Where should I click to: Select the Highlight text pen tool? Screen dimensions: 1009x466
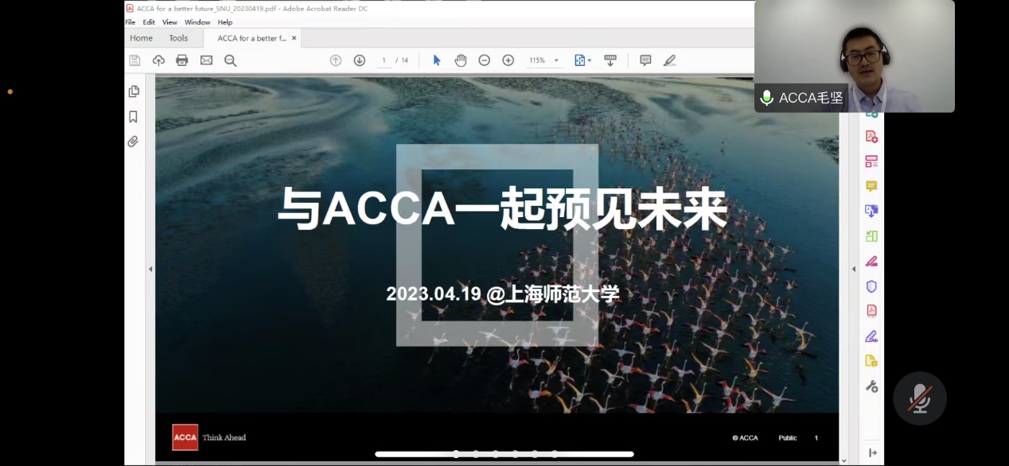coord(669,60)
